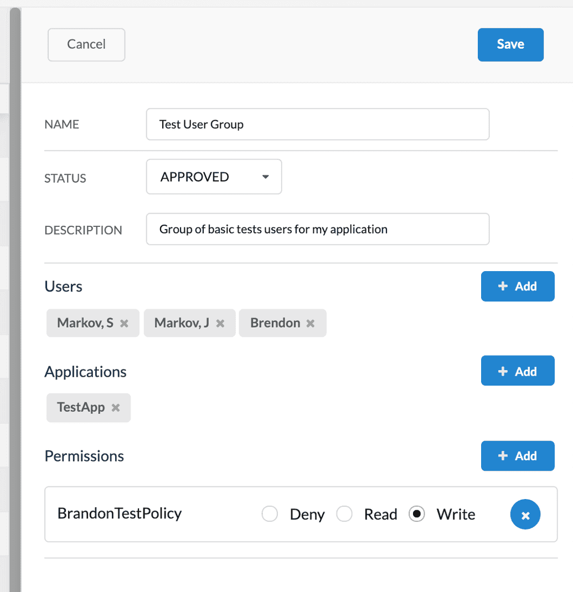Cancel editing the user group
573x592 pixels.
(x=86, y=44)
